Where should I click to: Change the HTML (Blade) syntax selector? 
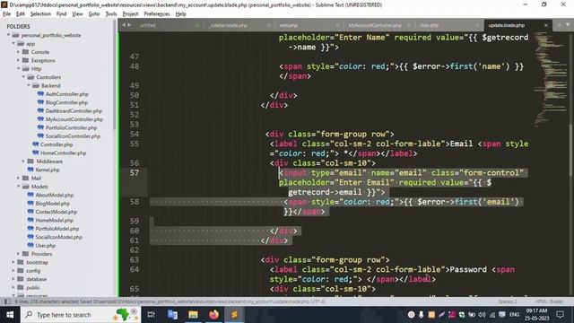(549, 301)
